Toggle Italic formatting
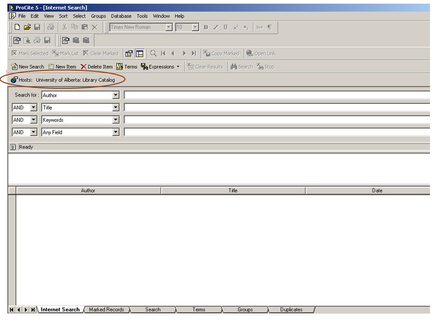This screenshot has width=441, height=331. tap(216, 27)
